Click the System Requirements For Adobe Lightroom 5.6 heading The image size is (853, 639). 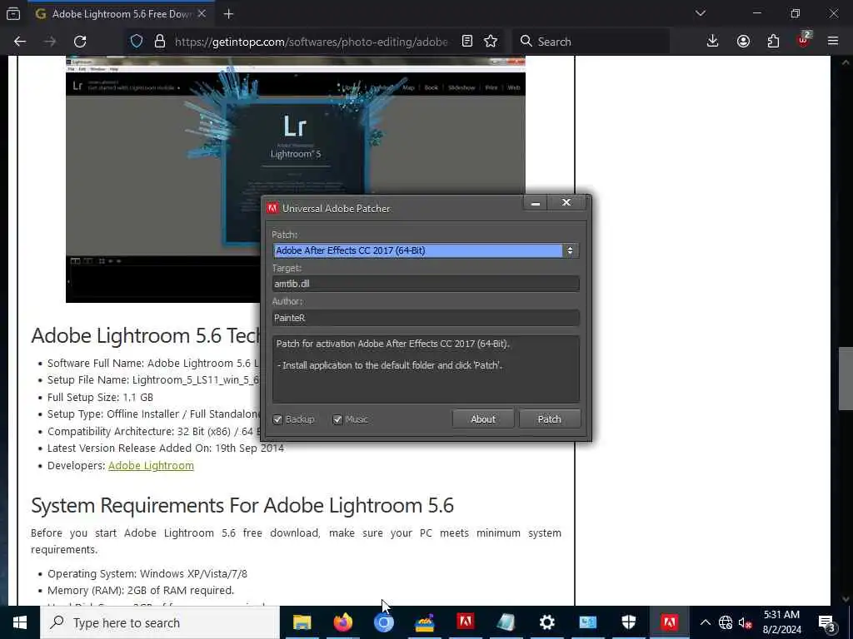[x=242, y=505]
